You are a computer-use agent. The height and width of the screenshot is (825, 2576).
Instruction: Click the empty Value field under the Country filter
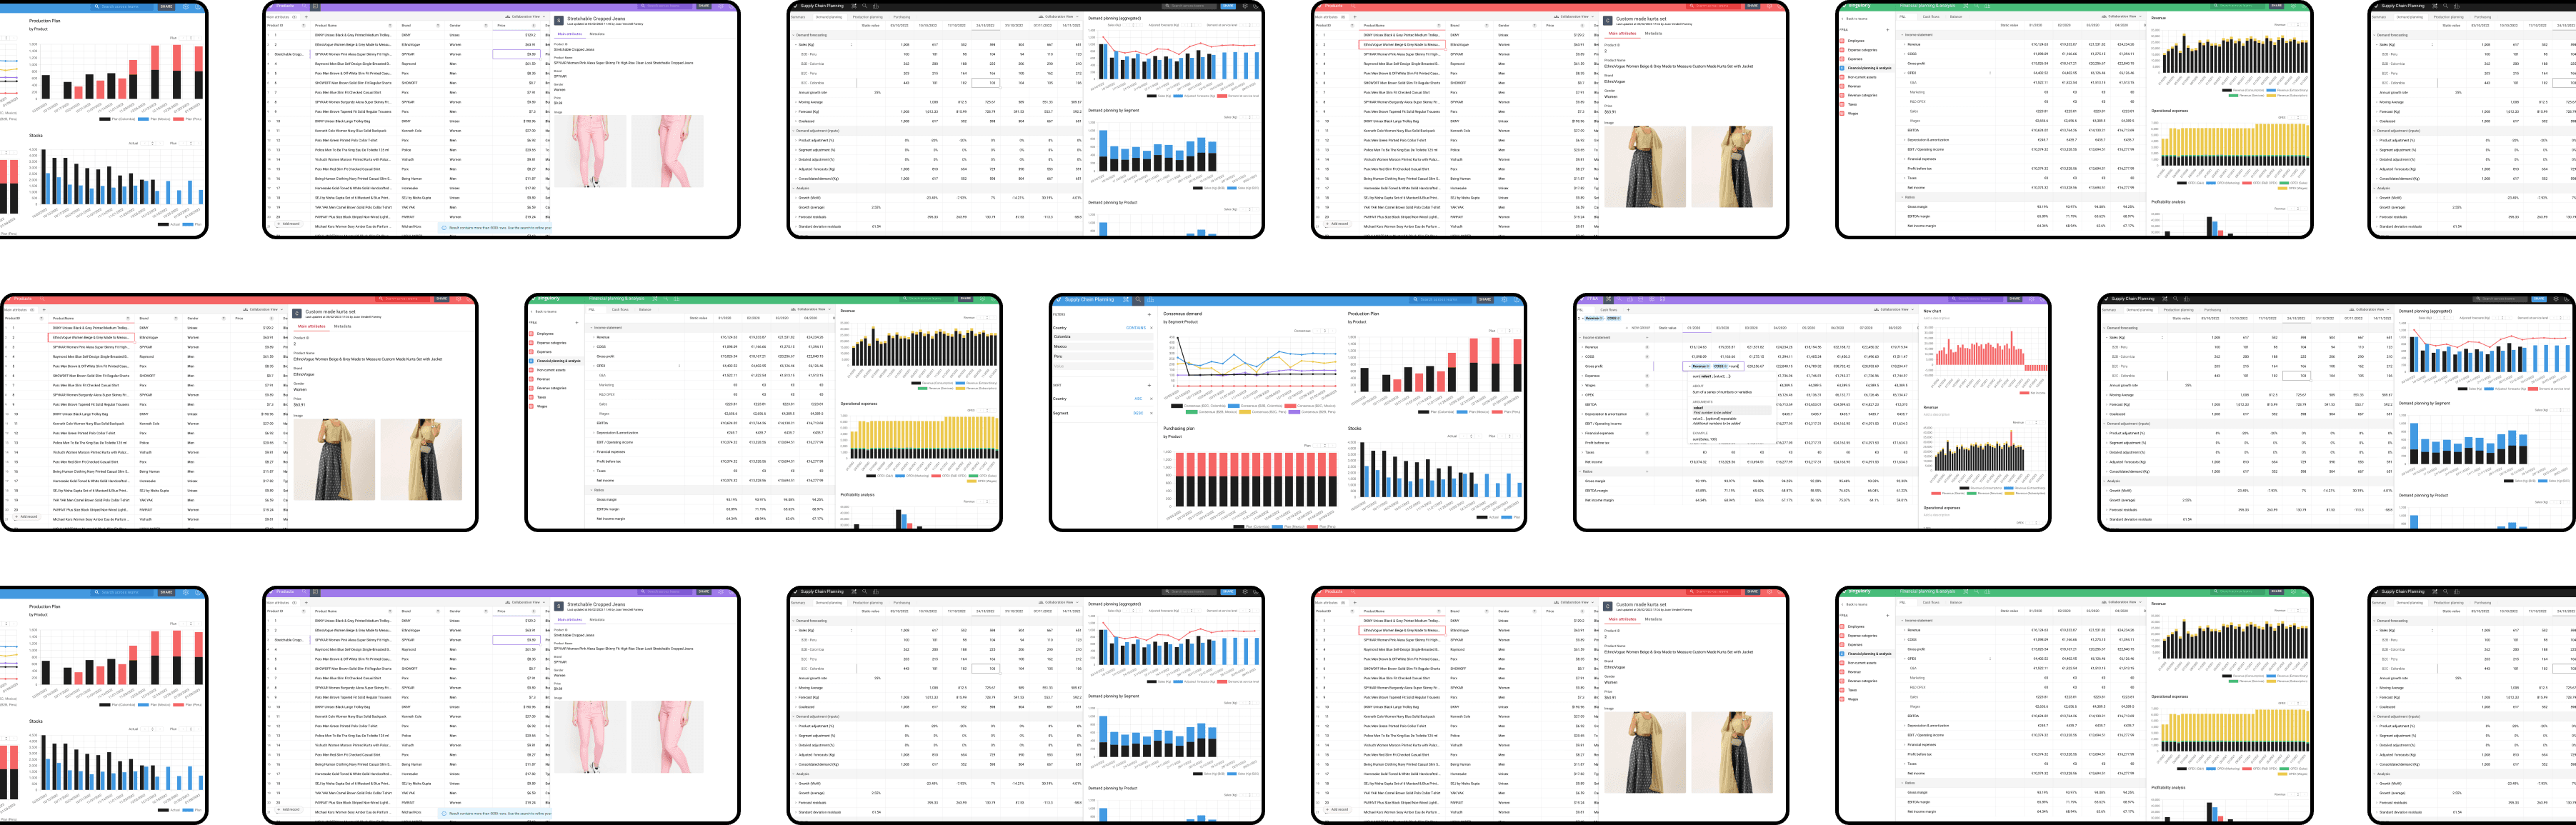1104,367
